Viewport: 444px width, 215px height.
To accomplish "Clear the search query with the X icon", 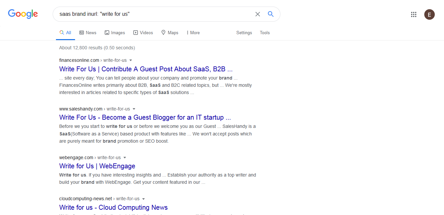I will [258, 14].
